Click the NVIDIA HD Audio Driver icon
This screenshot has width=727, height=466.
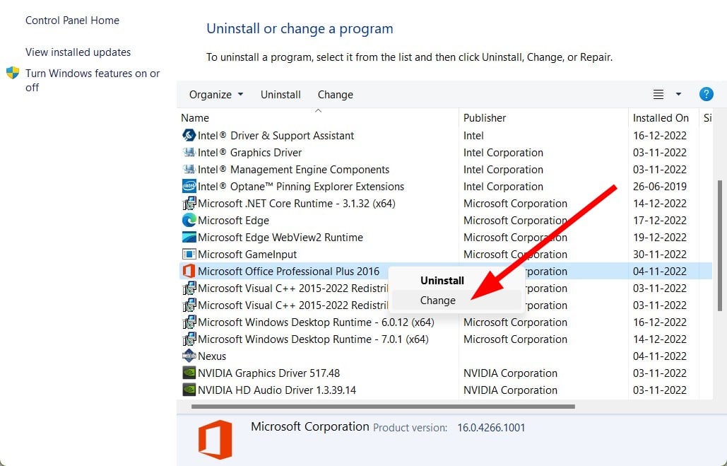[189, 390]
